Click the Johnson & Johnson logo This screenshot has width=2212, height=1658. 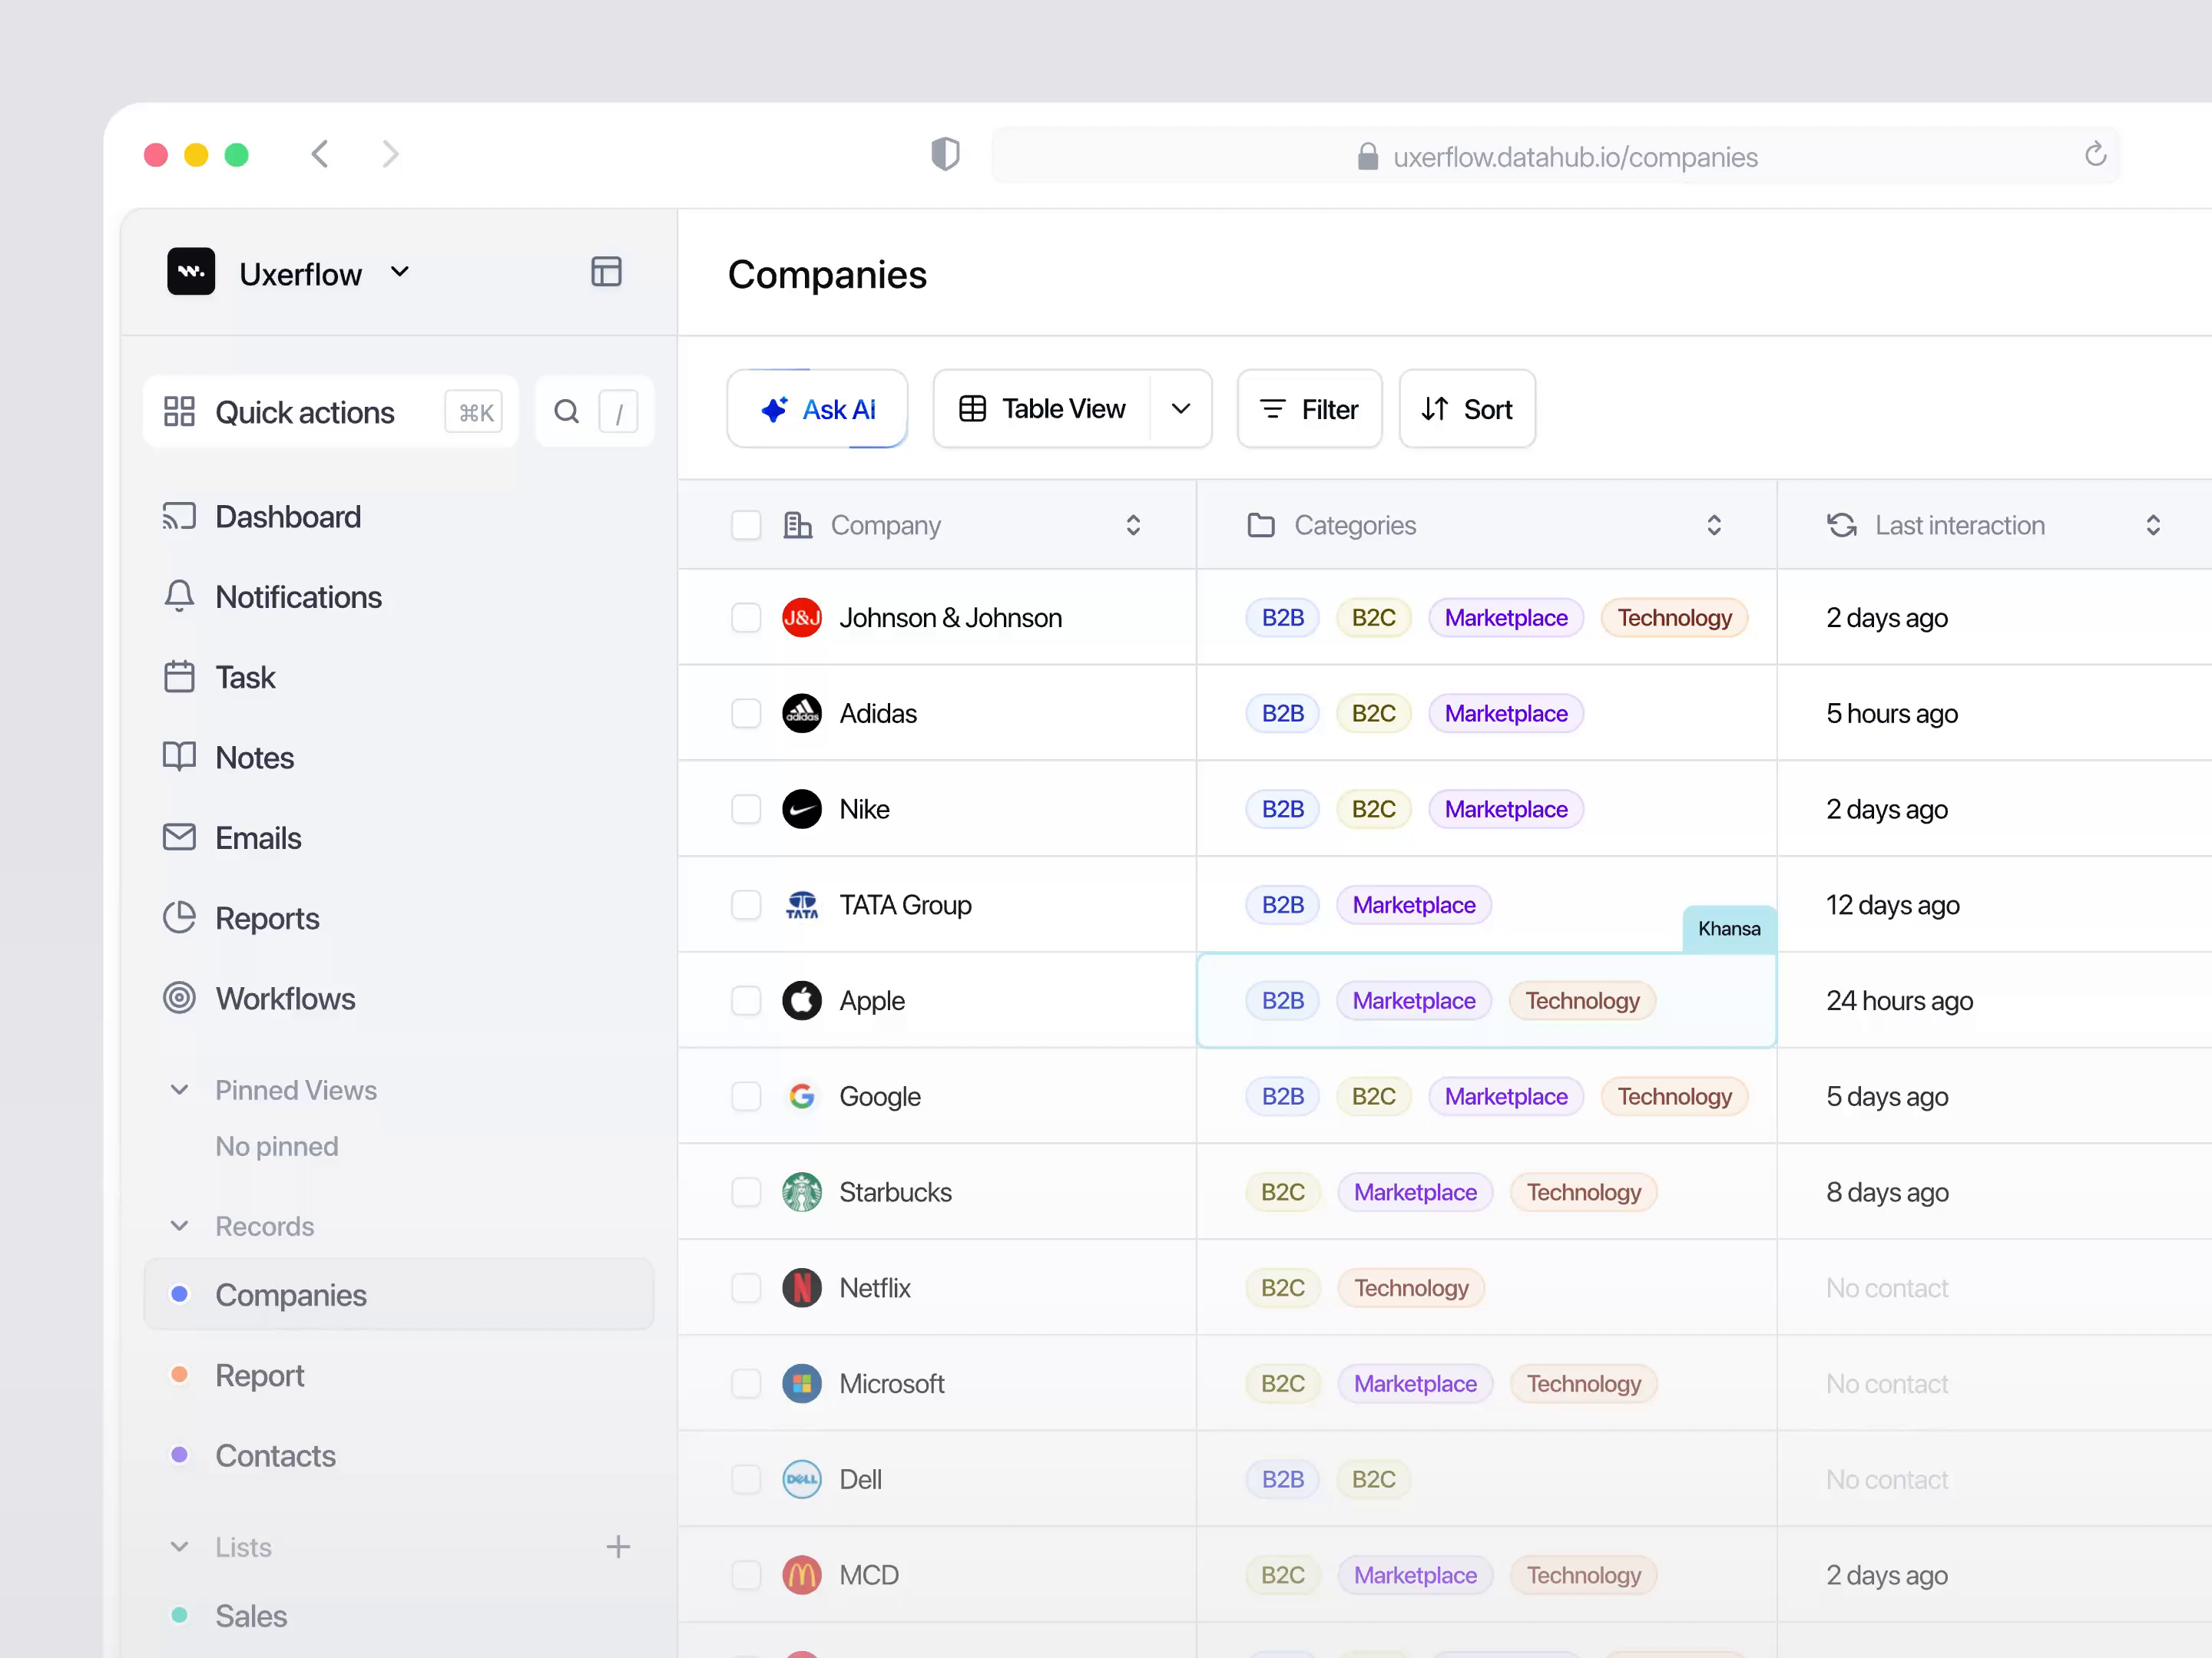pyautogui.click(x=801, y=618)
